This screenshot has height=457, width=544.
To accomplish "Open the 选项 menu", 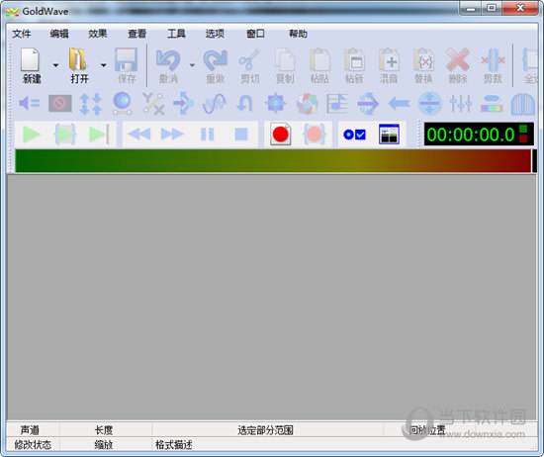I will tap(215, 34).
